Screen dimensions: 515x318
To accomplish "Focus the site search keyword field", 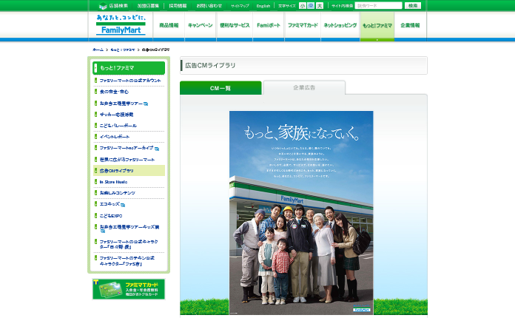I will coord(378,6).
